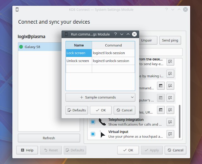Click the Run commands dialog help question mark

pos(115,34)
